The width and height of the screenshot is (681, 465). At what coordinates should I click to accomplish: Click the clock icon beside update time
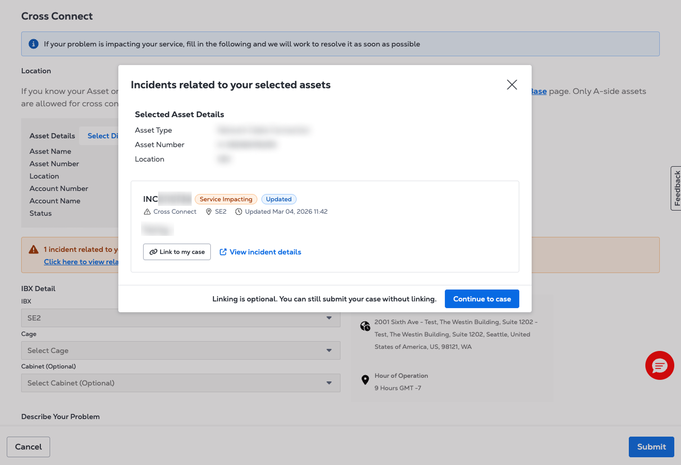click(239, 212)
